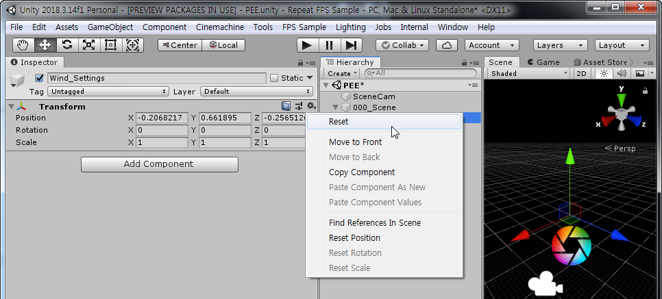Image resolution: width=662 pixels, height=299 pixels.
Task: Switch to the Inspector tab
Action: tap(35, 62)
